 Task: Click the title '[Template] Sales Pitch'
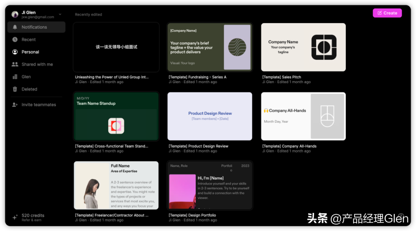[282, 77]
